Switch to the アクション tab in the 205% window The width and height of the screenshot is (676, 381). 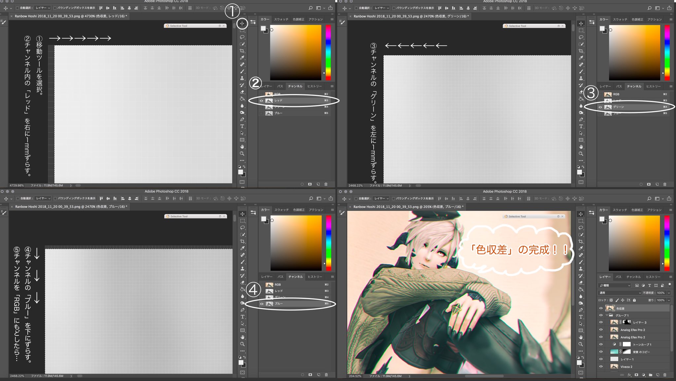[x=654, y=210]
